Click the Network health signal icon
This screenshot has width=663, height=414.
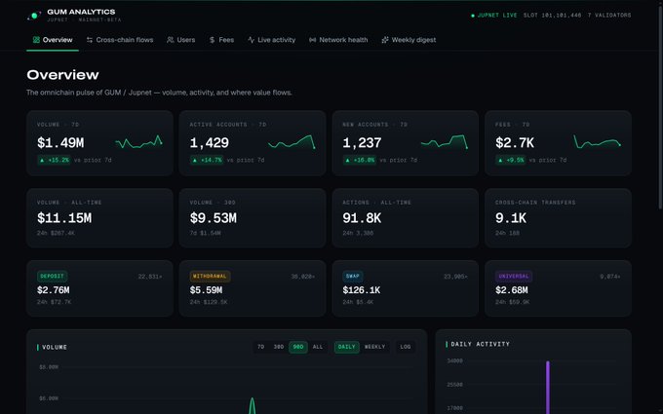click(312, 40)
